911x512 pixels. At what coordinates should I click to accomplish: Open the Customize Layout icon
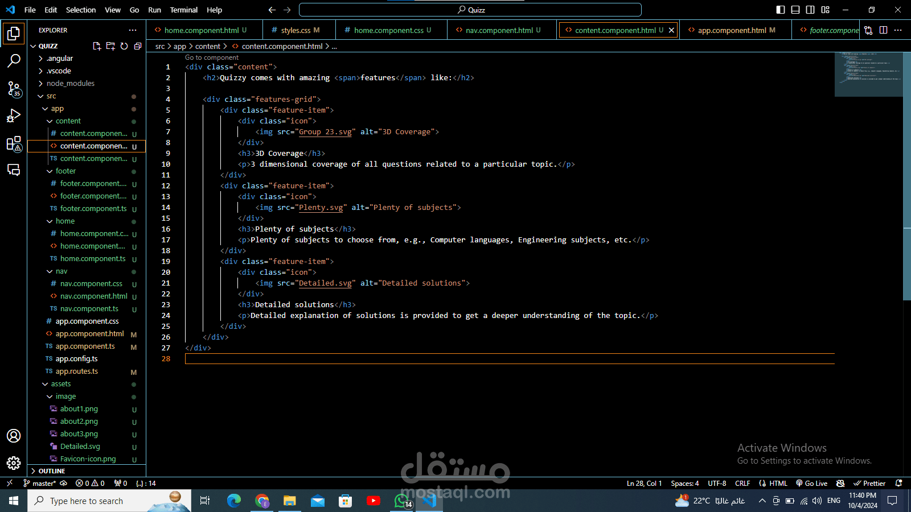pos(825,10)
